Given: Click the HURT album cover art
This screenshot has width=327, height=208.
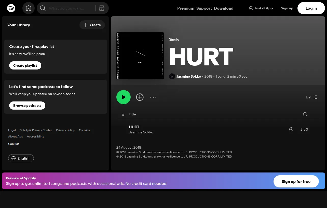Looking at the screenshot, I should click(x=140, y=56).
